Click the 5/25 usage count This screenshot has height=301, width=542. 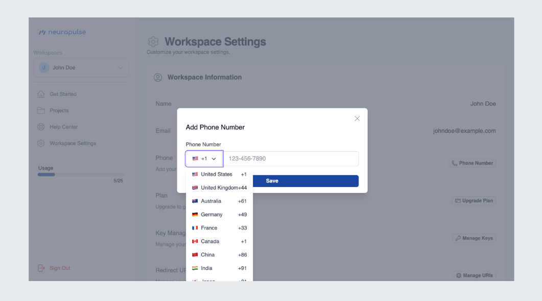pyautogui.click(x=118, y=181)
